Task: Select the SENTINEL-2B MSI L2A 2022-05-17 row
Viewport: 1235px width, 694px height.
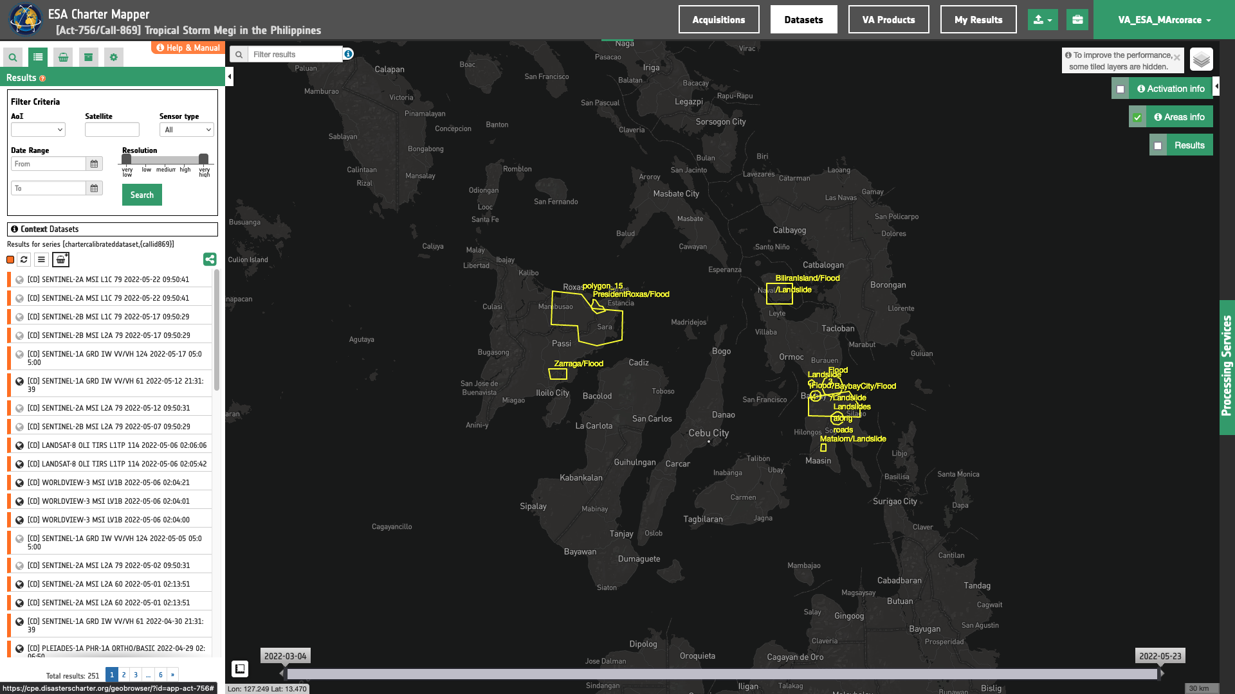Action: tap(109, 335)
